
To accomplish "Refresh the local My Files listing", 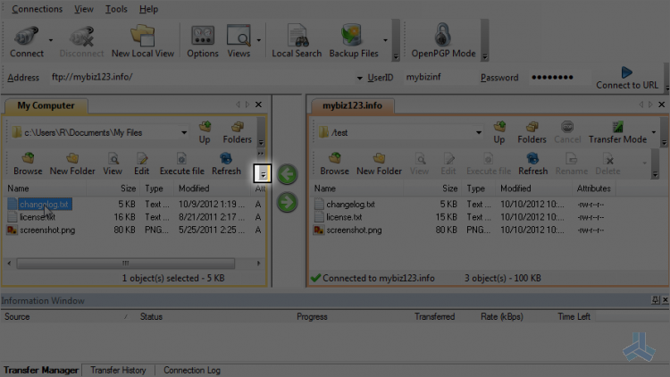I will coord(226,163).
